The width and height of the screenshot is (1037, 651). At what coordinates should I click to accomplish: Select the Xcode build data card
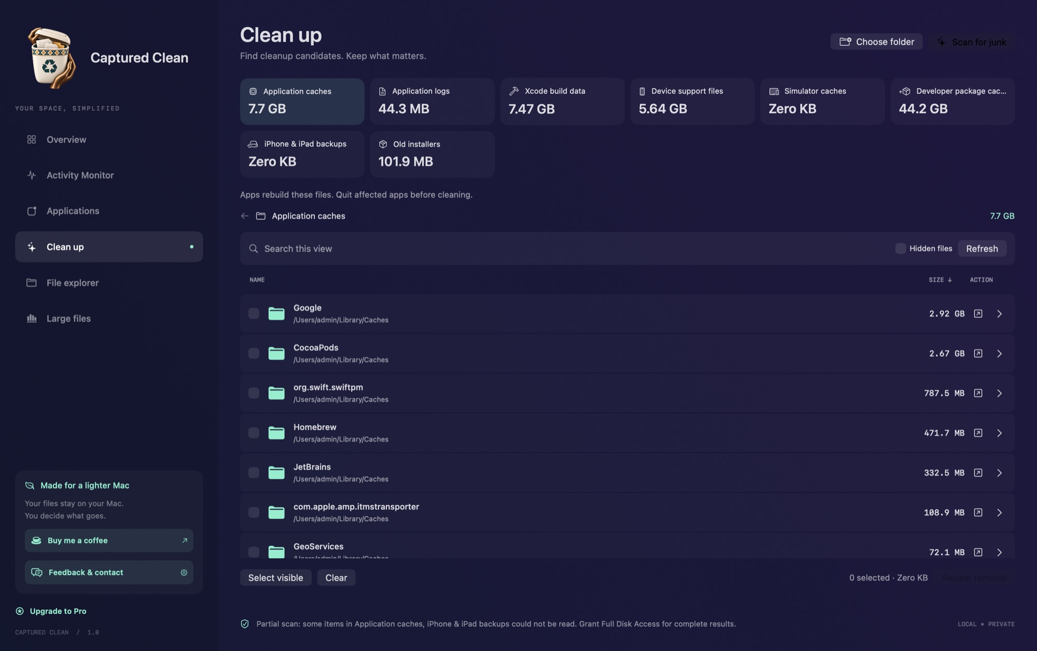coord(562,101)
